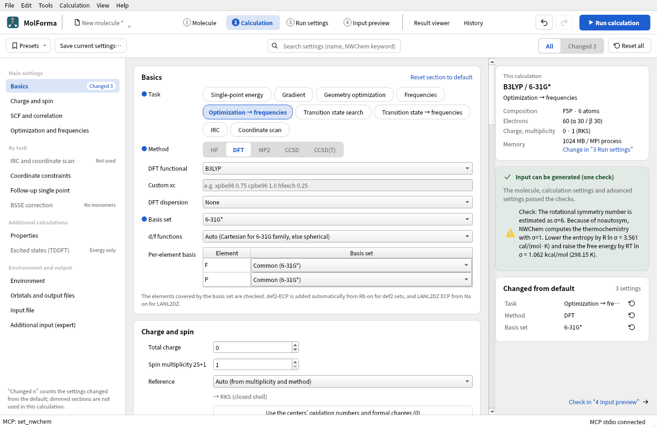Image resolution: width=657 pixels, height=428 pixels.
Task: Open the d/f functions dropdown
Action: coord(338,236)
